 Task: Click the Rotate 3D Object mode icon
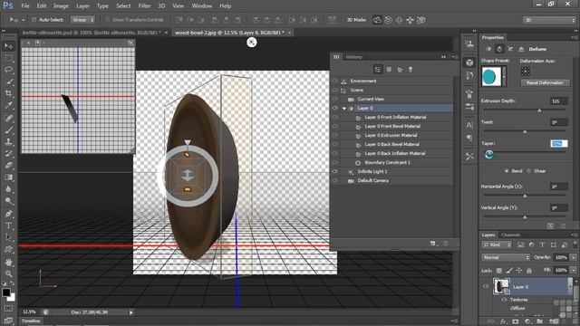(377, 20)
